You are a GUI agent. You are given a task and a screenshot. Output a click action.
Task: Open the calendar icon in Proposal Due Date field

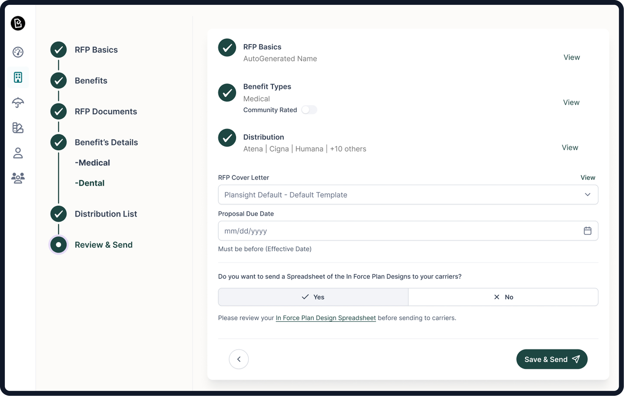click(x=587, y=231)
